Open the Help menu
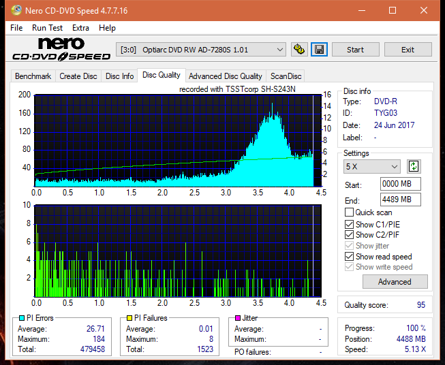Screen dimensions: 445x365 (x=107, y=28)
